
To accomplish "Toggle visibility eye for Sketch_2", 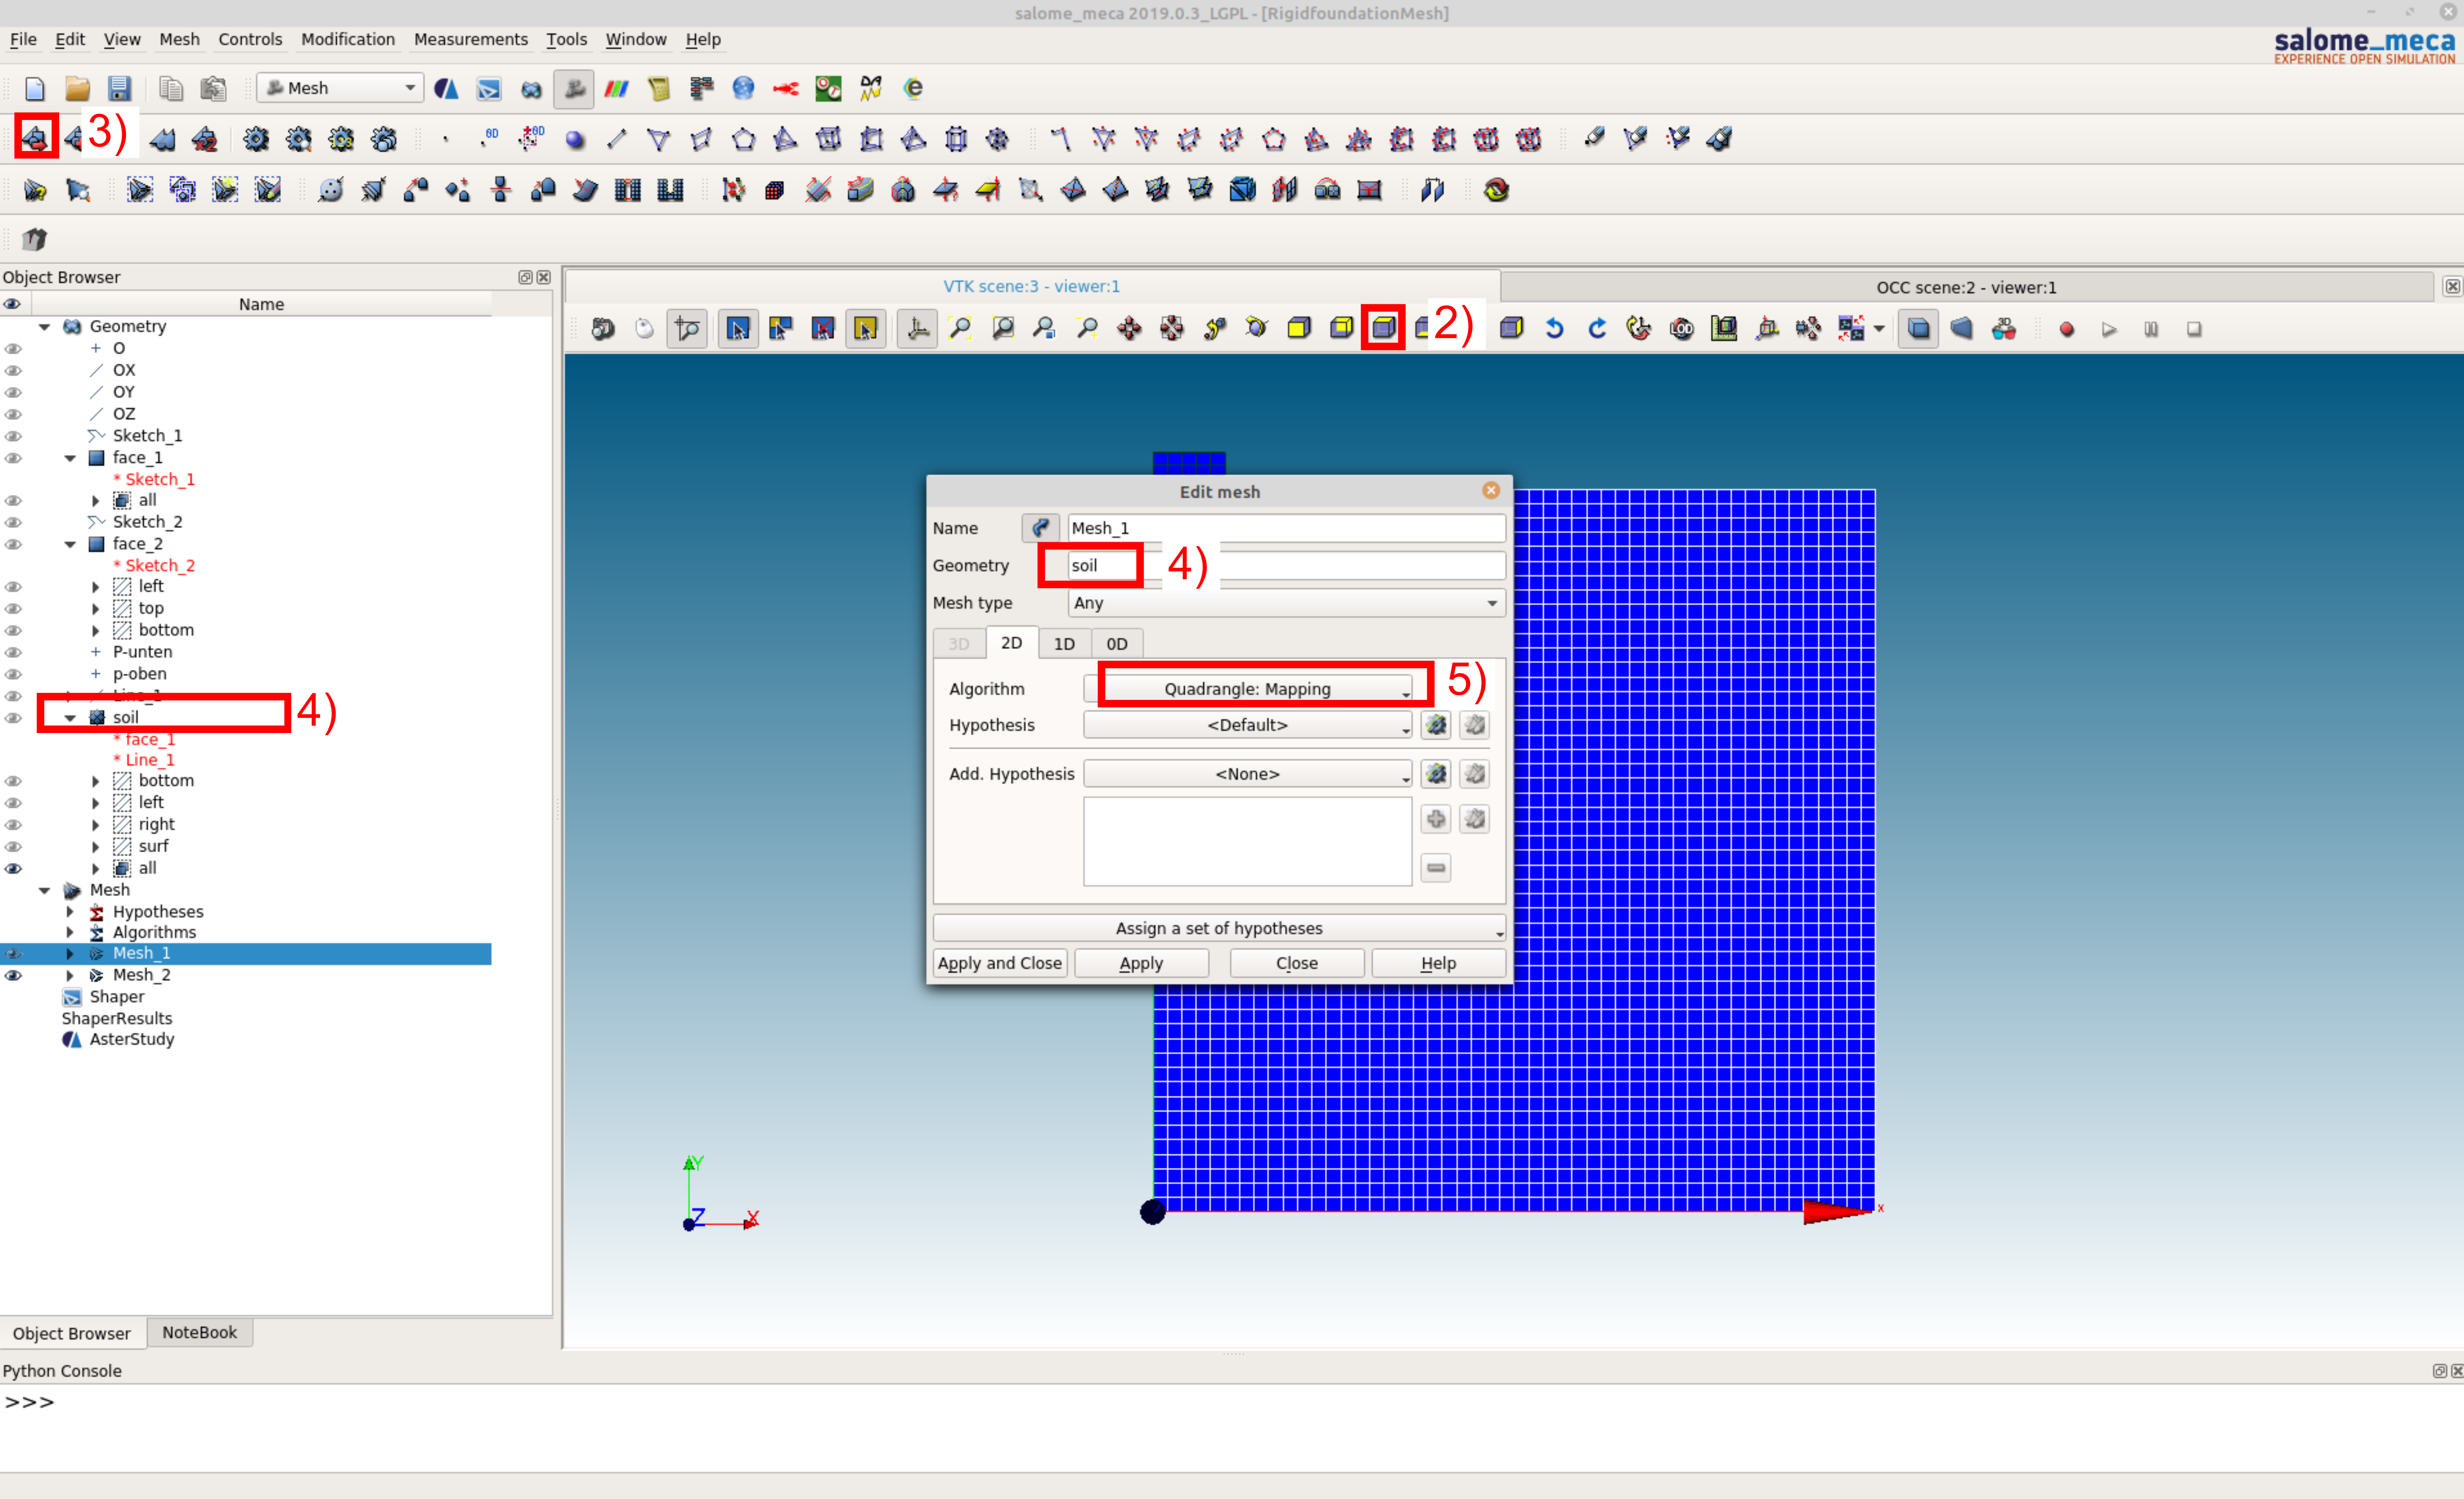I will (x=13, y=522).
